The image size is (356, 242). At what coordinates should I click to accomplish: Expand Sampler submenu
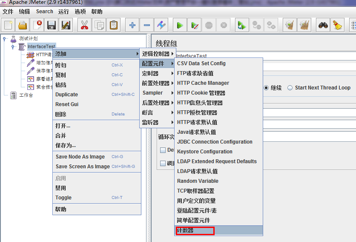pyautogui.click(x=157, y=93)
